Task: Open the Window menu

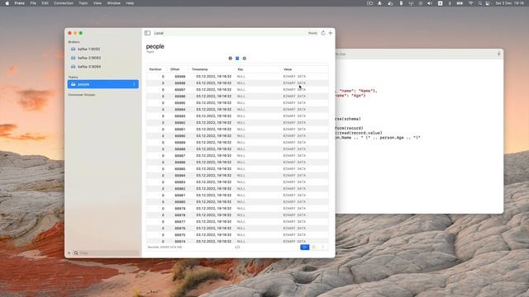Action: pos(114,3)
